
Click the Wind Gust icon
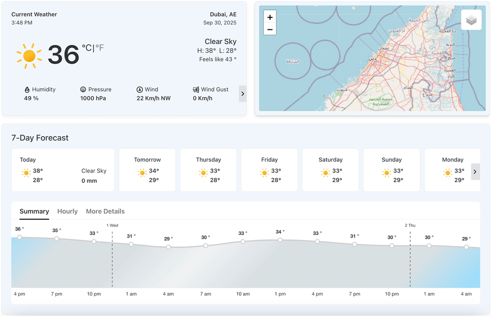(196, 90)
